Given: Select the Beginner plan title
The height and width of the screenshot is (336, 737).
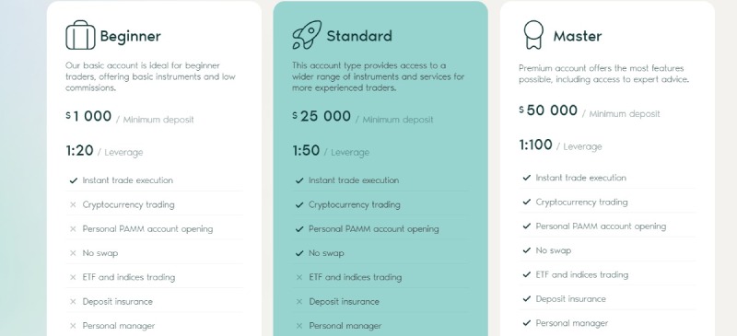Looking at the screenshot, I should point(130,36).
